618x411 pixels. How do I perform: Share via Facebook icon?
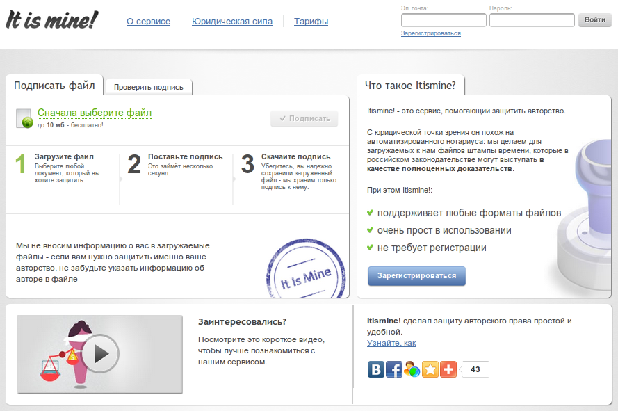point(394,369)
